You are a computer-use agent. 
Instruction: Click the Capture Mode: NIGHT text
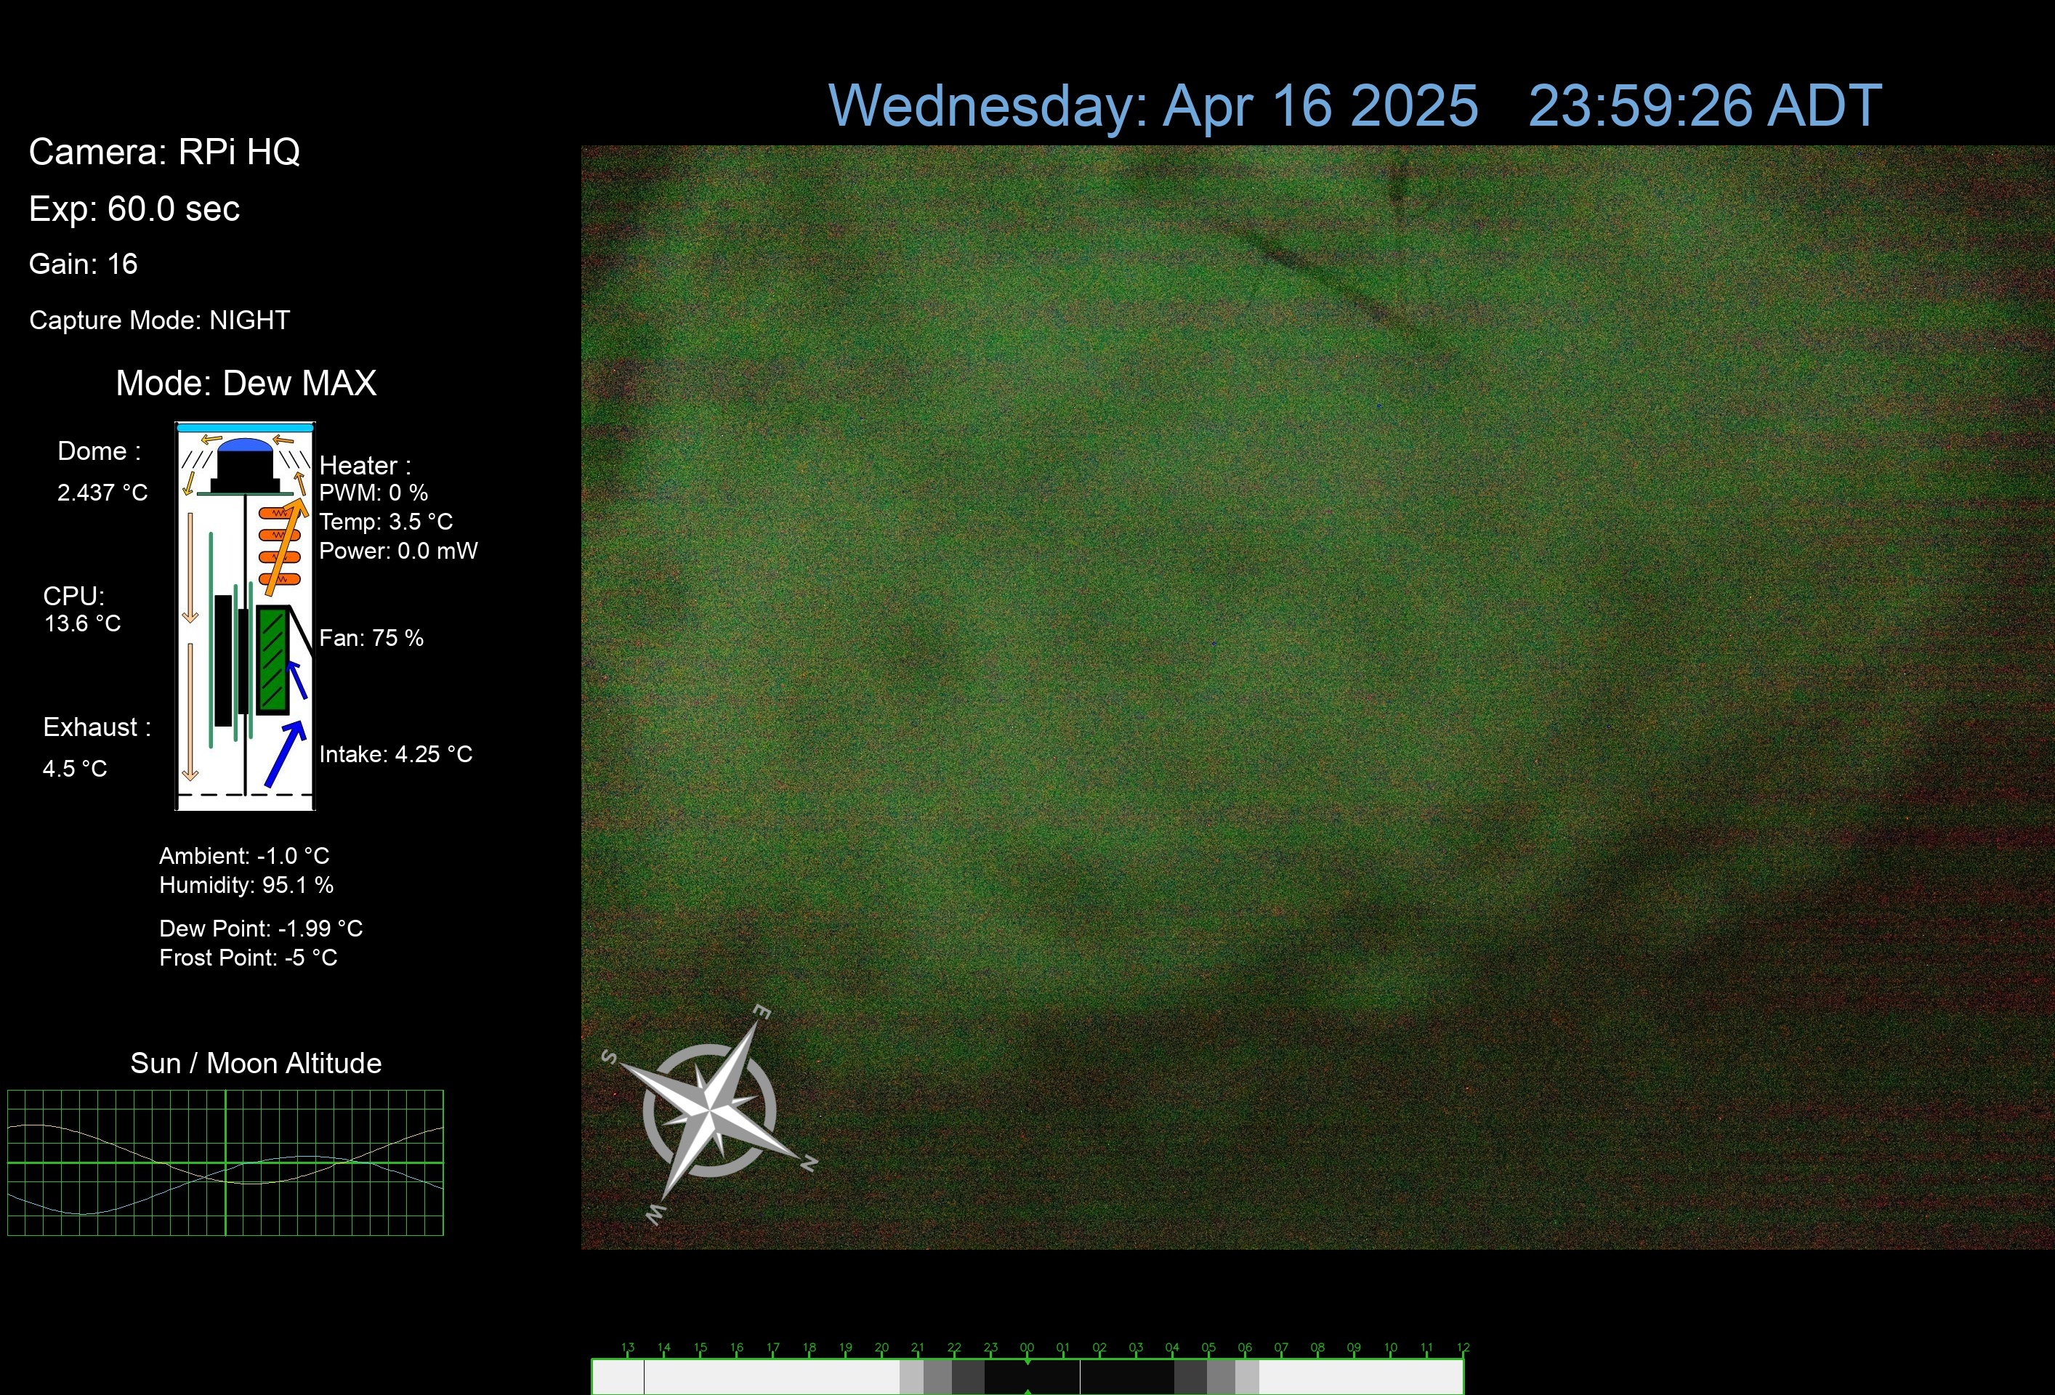pos(159,320)
